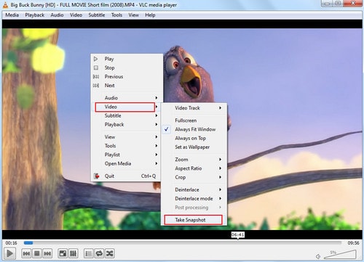Image resolution: width=364 pixels, height=262 pixels.
Task: Expand the Crop submenu
Action: click(x=194, y=177)
